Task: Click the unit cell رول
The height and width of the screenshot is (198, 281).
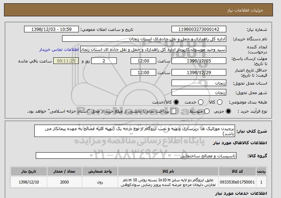Action: coord(100,182)
